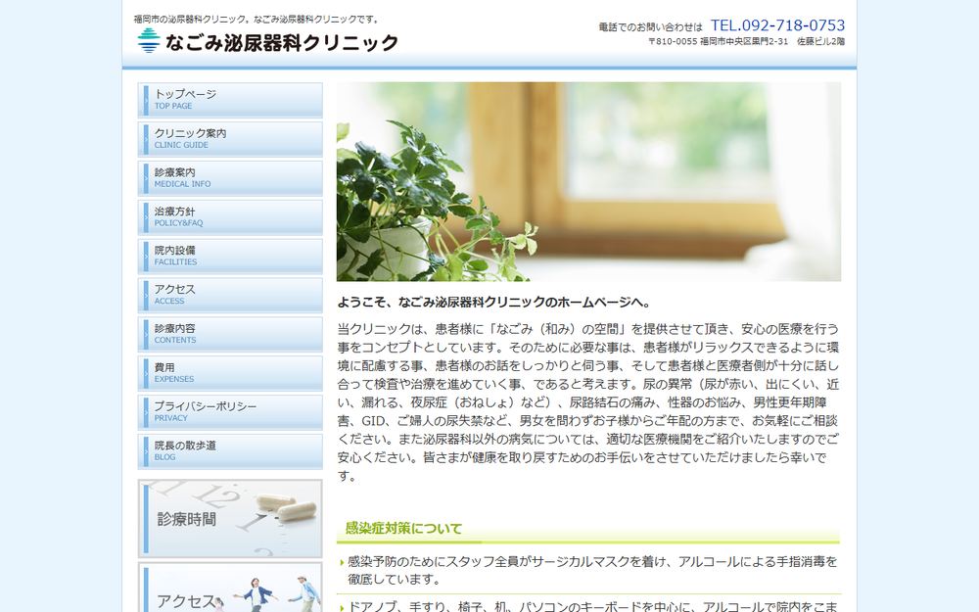Viewport: 979px width, 612px height.
Task: Open アクセス ACCESS menu item
Action: tap(230, 295)
